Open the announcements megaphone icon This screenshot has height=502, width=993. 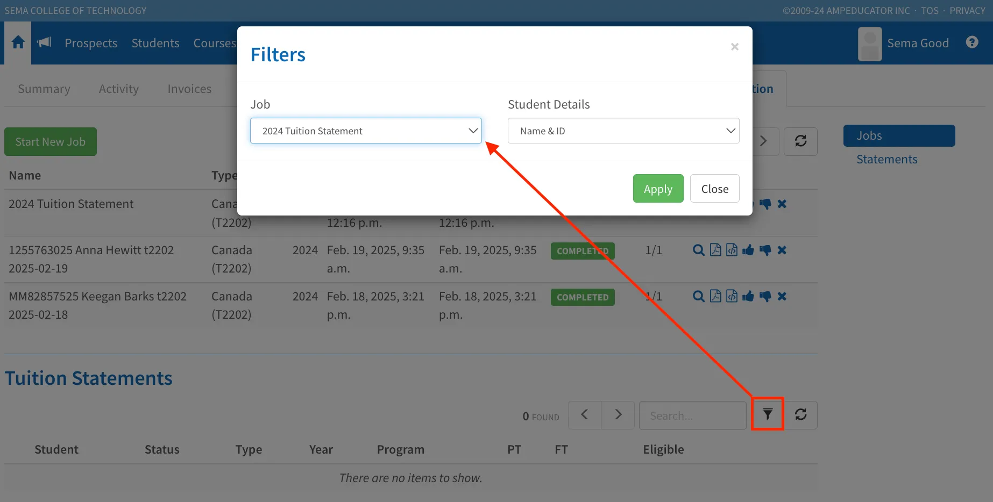[x=44, y=42]
